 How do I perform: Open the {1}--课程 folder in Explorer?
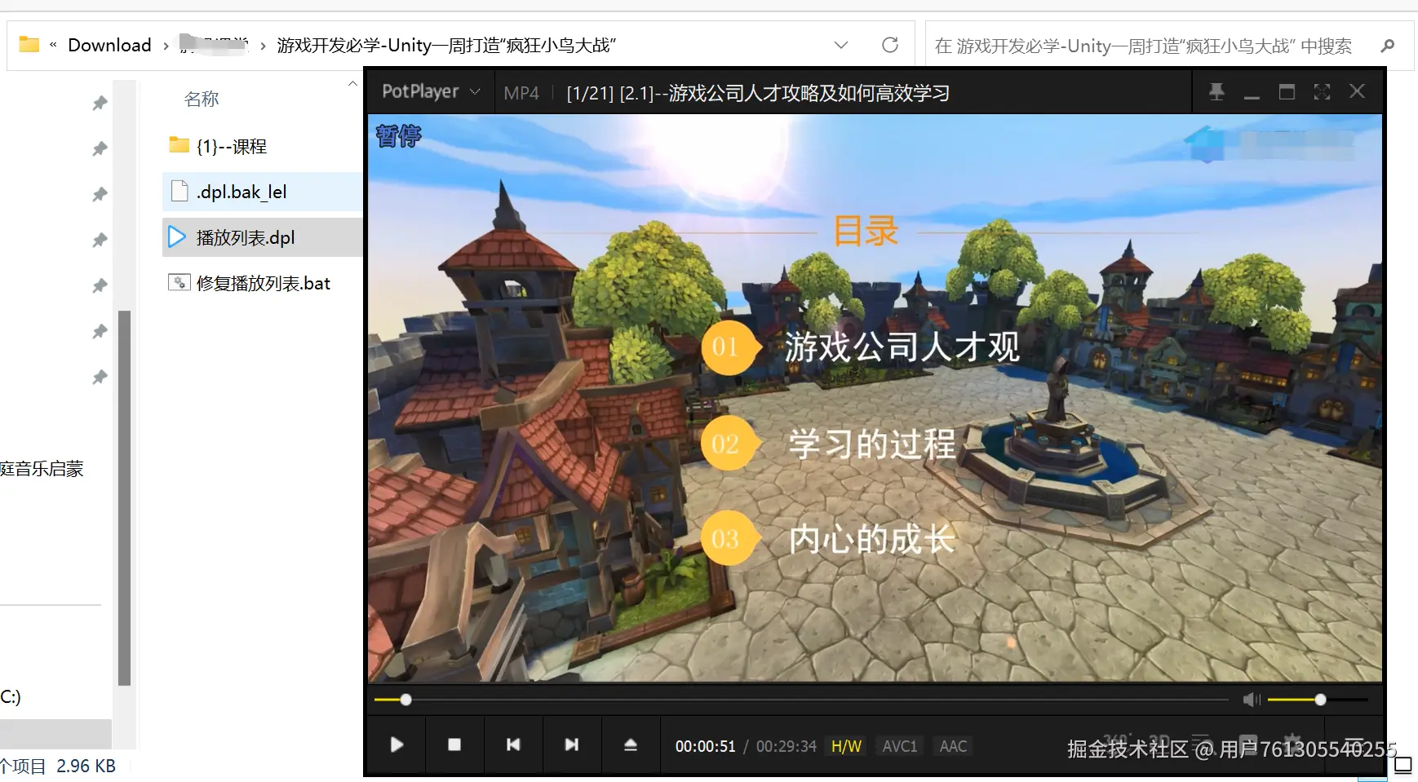(x=232, y=147)
